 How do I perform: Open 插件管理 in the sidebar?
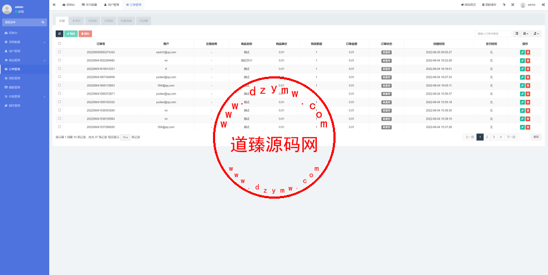pyautogui.click(x=25, y=106)
